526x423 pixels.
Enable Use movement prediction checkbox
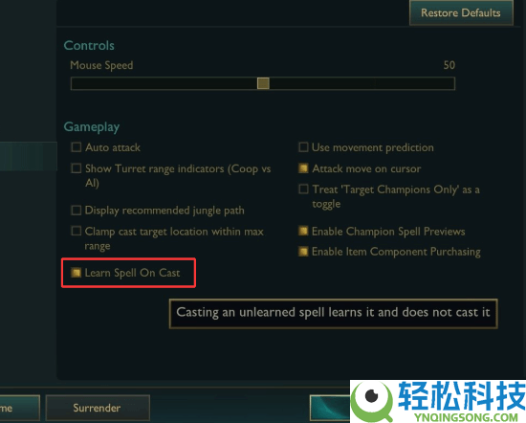pyautogui.click(x=303, y=147)
